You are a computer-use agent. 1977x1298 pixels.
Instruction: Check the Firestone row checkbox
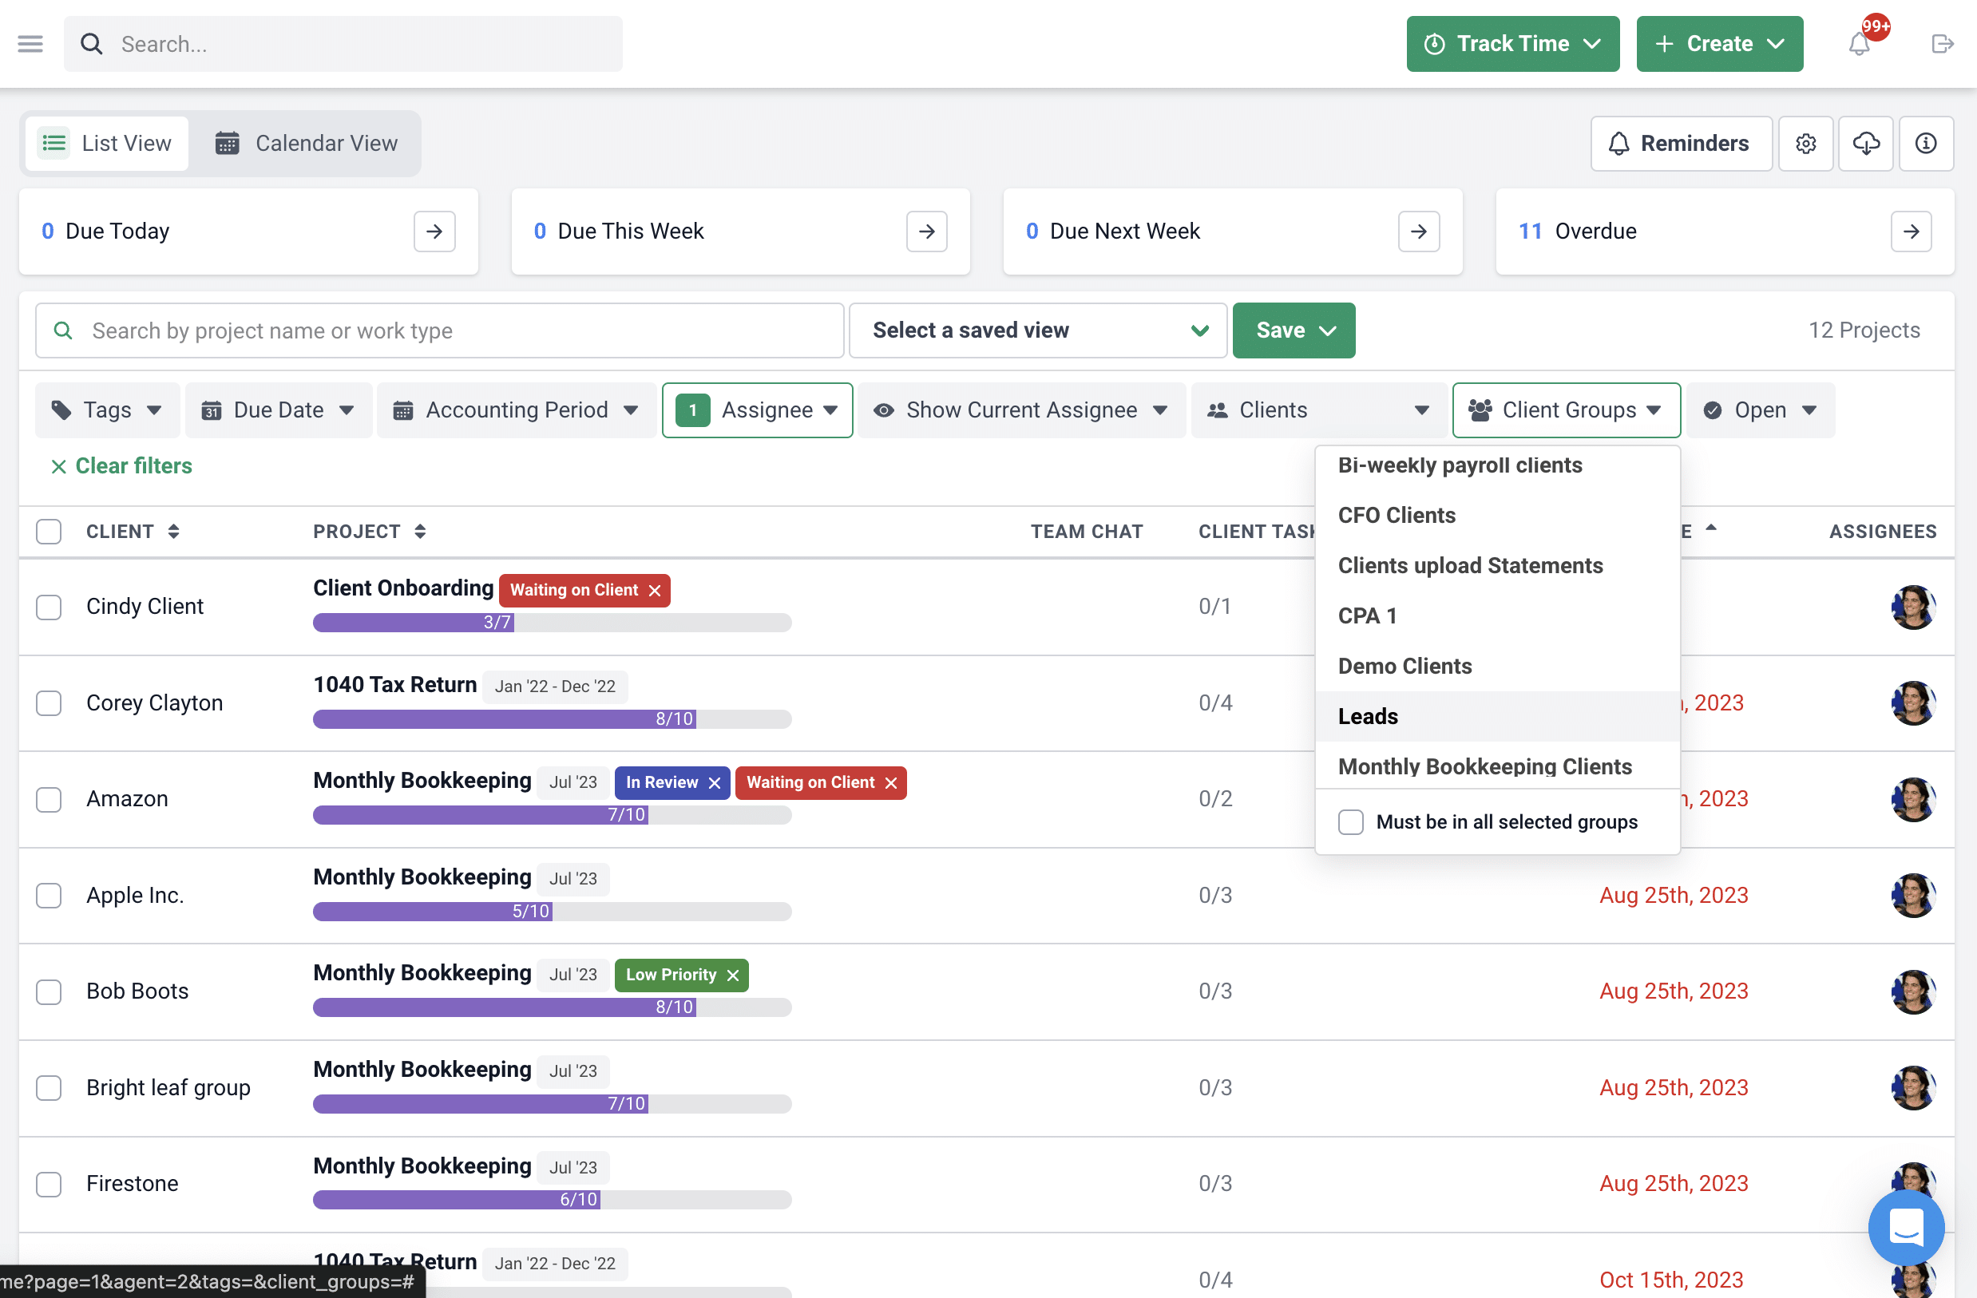(49, 1184)
